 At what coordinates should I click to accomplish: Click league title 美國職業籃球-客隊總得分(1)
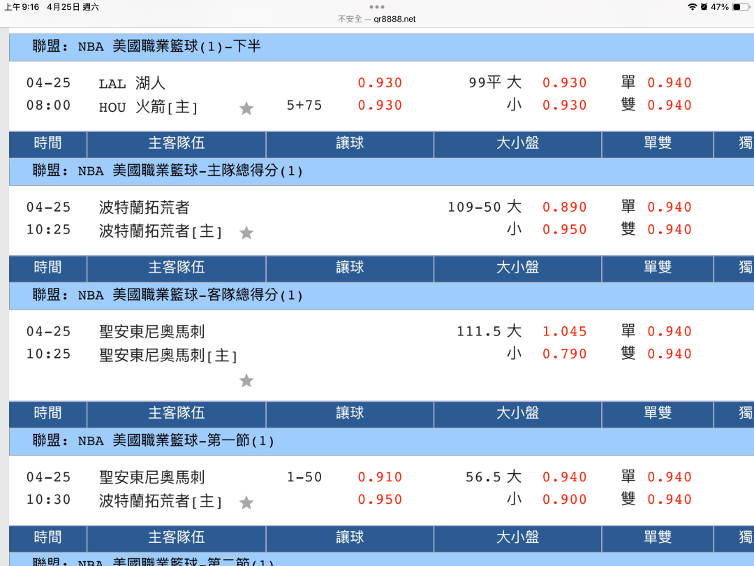click(x=168, y=295)
